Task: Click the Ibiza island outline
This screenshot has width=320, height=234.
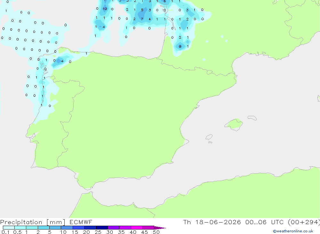Action: pyautogui.click(x=209, y=137)
